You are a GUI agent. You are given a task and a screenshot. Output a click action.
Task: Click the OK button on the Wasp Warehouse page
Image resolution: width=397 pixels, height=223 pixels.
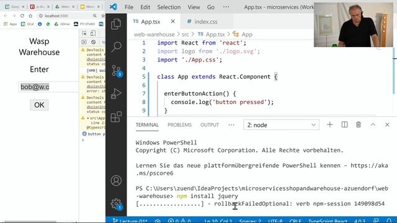[39, 105]
